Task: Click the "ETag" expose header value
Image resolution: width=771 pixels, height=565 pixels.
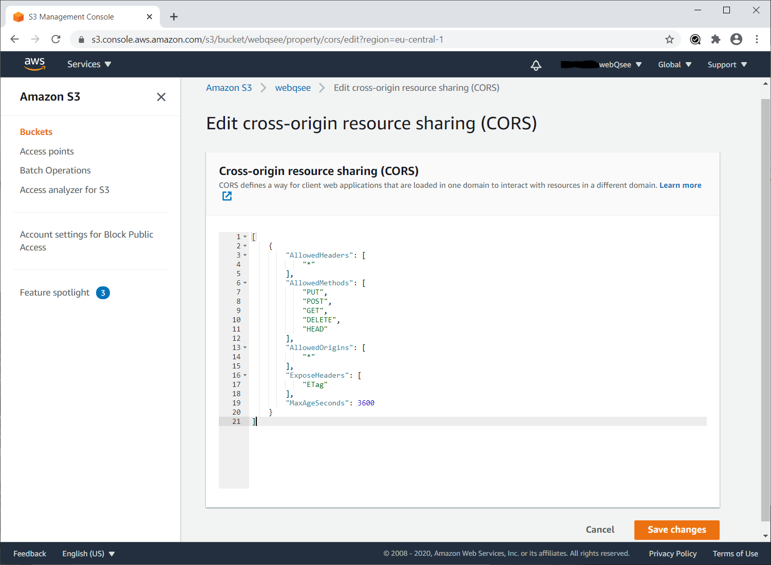Action: pos(315,384)
